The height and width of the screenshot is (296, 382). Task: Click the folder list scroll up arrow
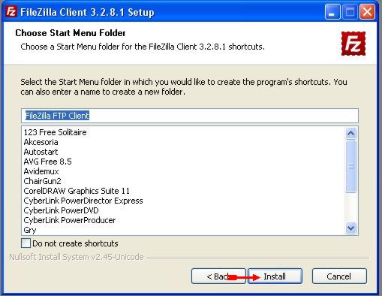click(x=350, y=133)
